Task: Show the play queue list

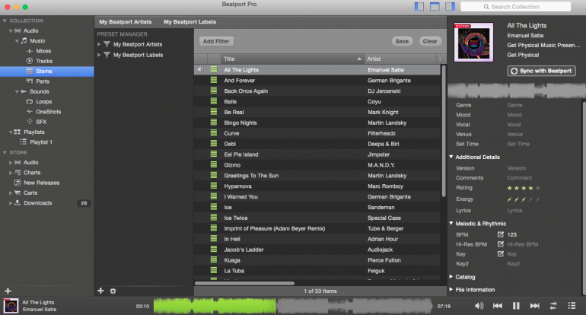Action: click(572, 306)
